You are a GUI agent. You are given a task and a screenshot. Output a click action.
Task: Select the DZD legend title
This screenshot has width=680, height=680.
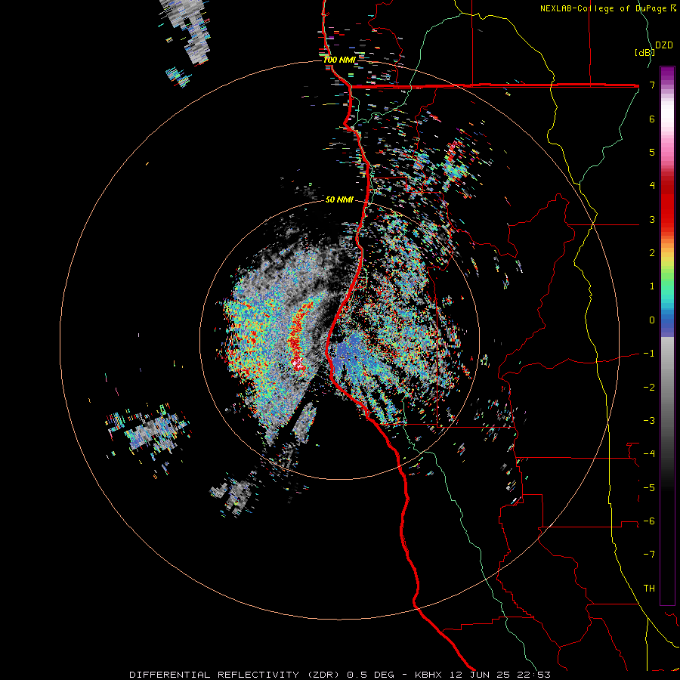(664, 45)
